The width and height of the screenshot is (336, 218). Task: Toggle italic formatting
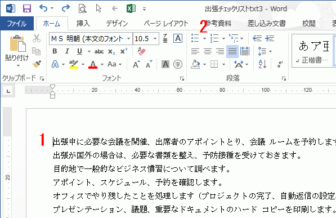[x=67, y=51]
